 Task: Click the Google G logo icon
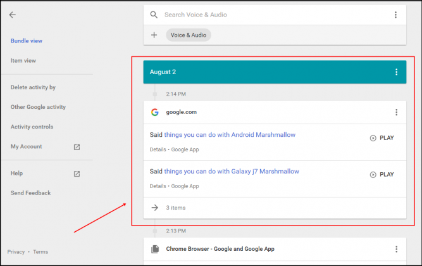click(x=155, y=112)
